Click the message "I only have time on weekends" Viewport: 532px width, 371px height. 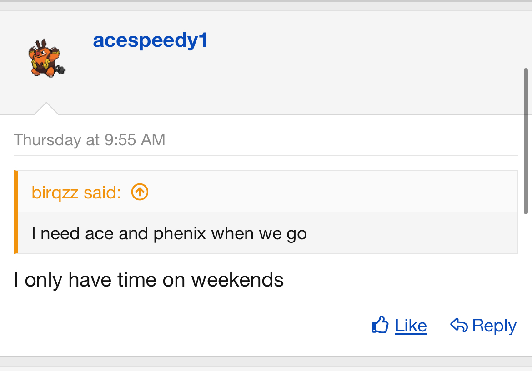pyautogui.click(x=149, y=280)
